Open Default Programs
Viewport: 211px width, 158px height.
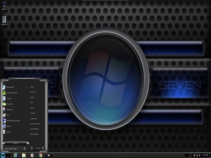tap(34, 129)
